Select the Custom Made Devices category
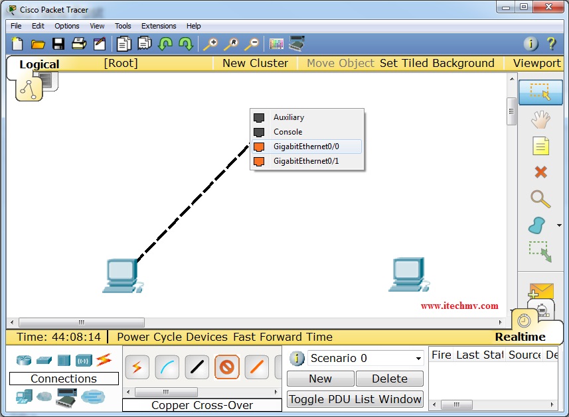The image size is (569, 417). point(66,397)
